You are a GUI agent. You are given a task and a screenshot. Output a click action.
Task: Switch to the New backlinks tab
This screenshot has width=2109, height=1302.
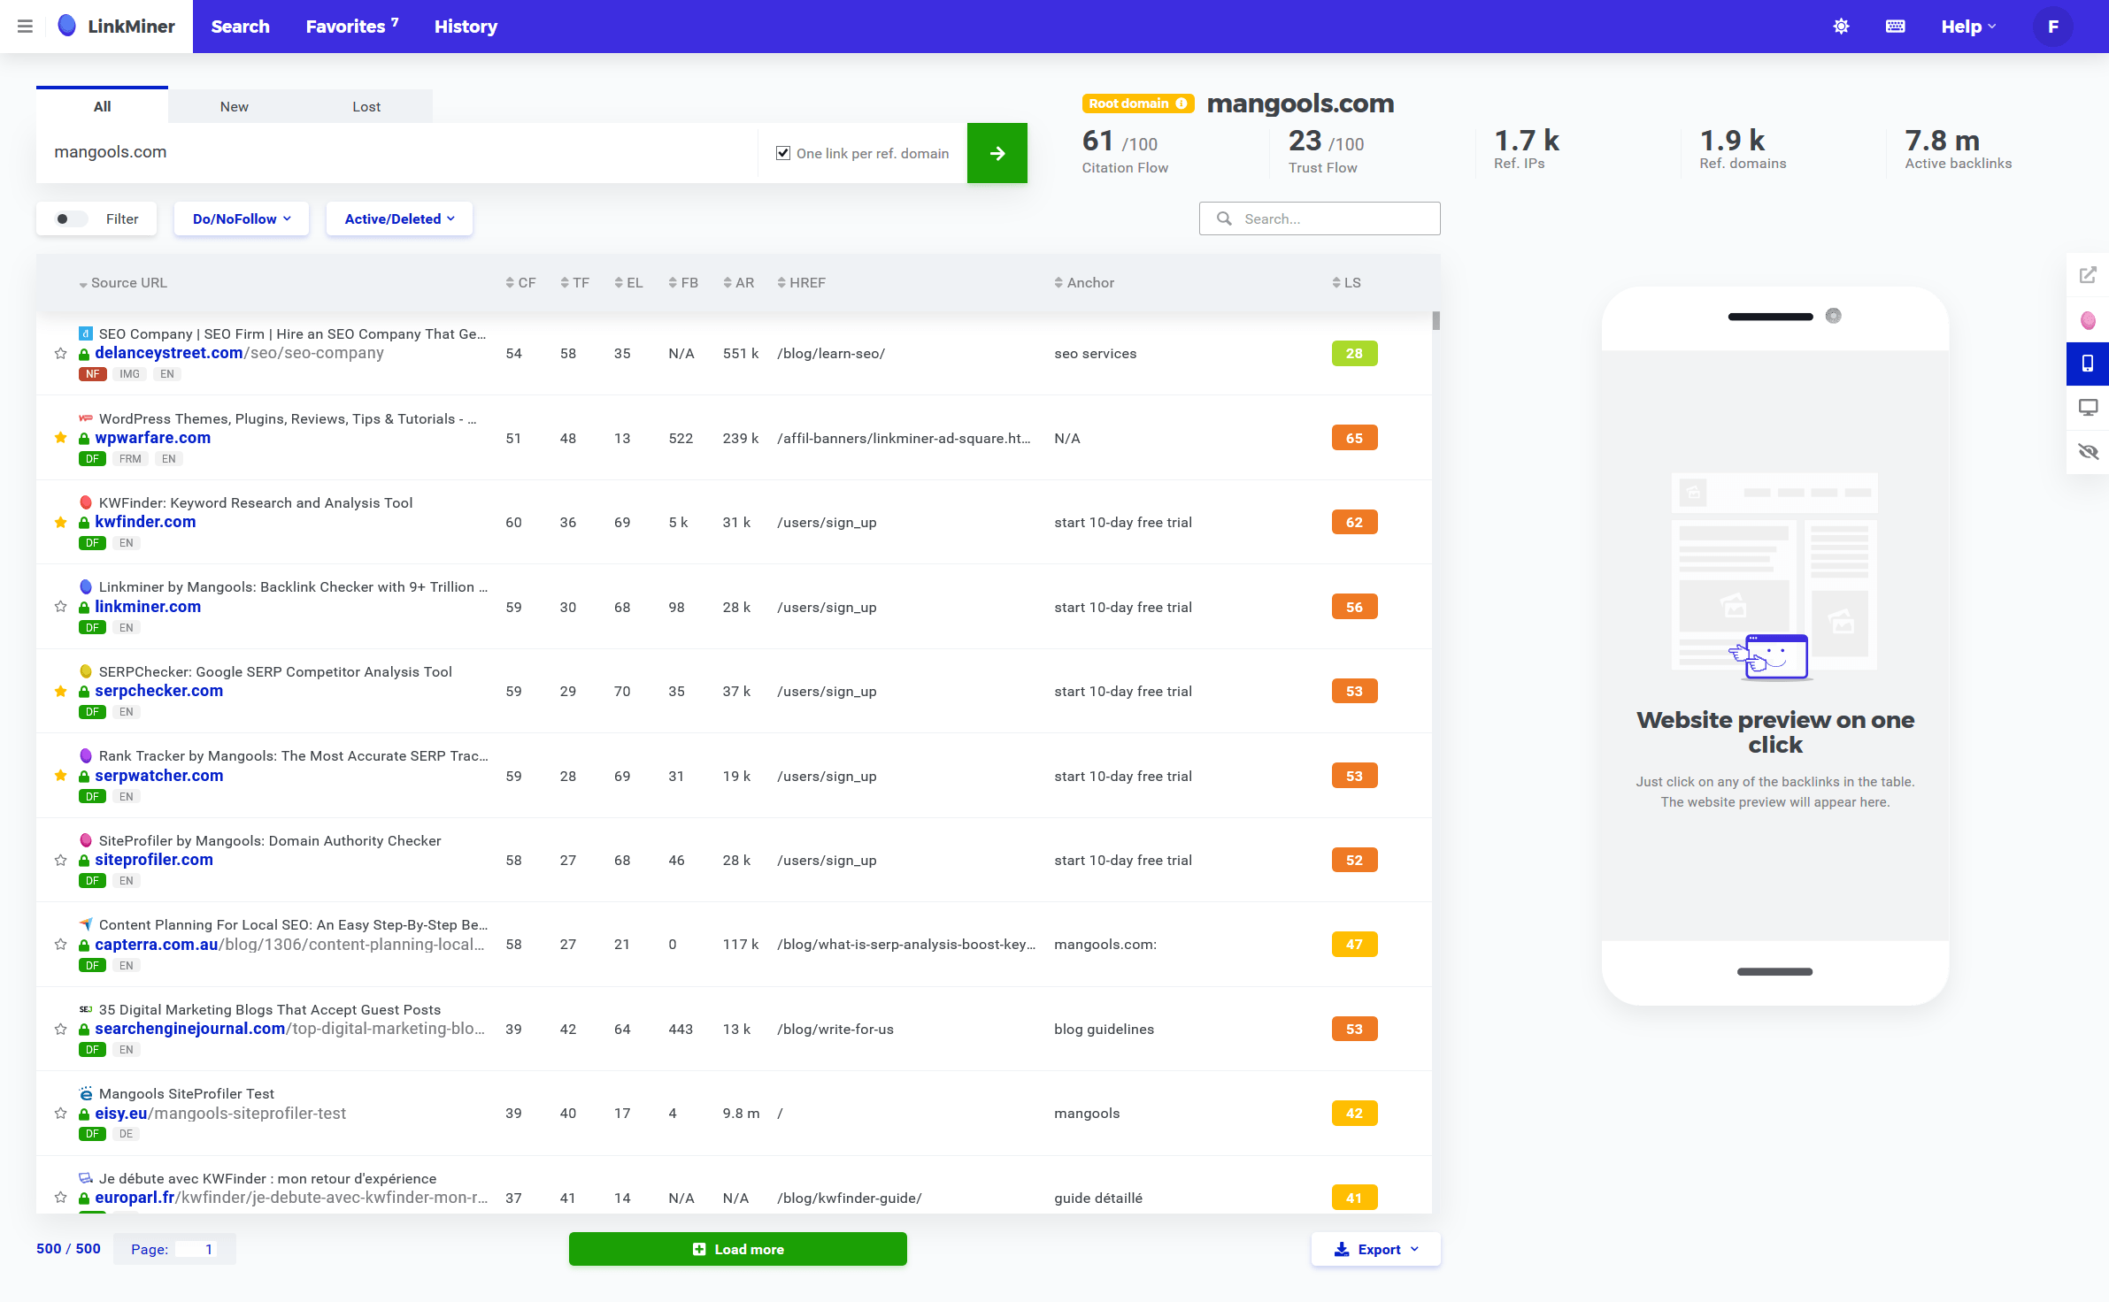[234, 105]
